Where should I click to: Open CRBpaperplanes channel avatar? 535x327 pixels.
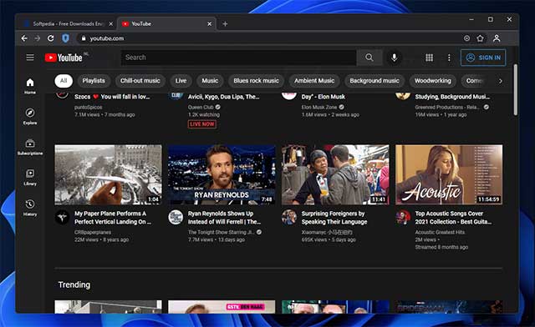(x=62, y=218)
